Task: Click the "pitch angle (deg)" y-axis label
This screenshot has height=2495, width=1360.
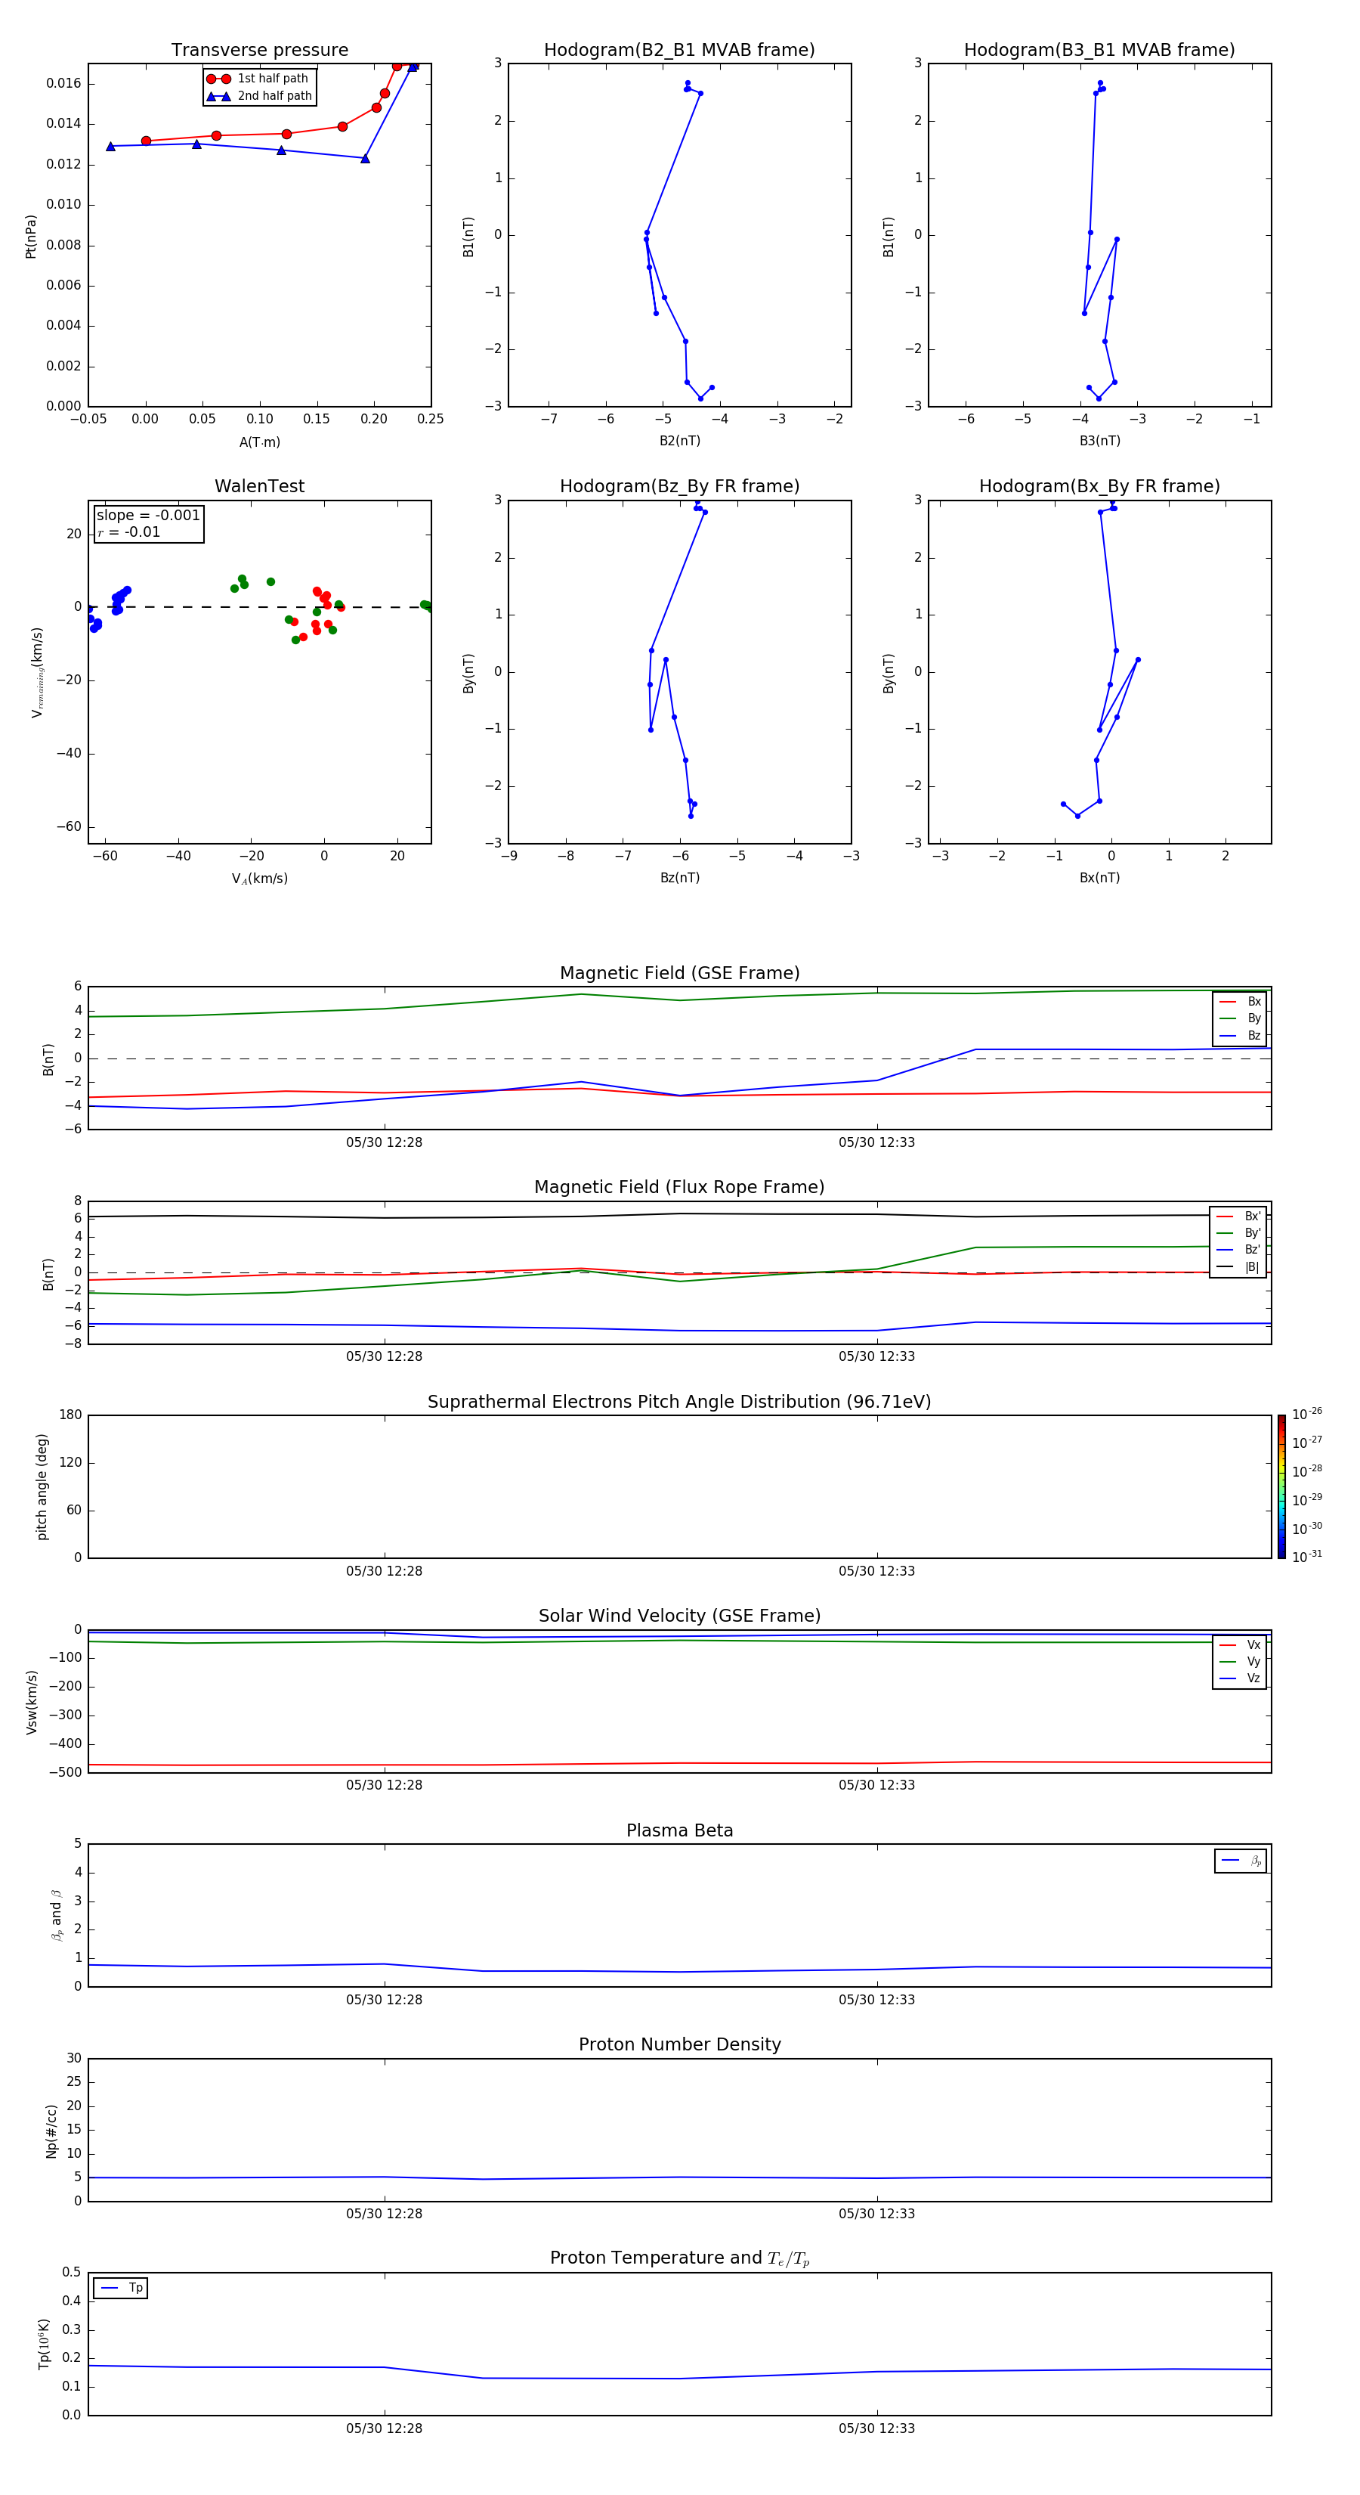Action: click(x=42, y=1486)
